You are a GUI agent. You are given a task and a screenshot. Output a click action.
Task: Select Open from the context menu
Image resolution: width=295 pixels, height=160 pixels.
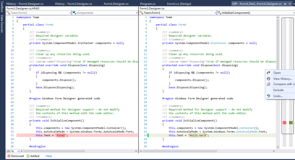tap(277, 72)
